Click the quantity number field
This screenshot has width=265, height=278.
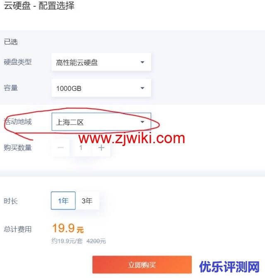[x=81, y=148]
